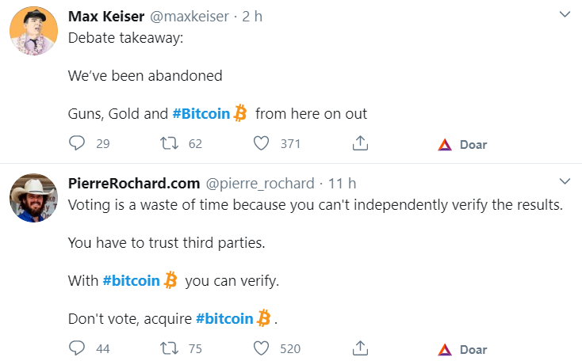Open the @pierre_rochard handle link
This screenshot has width=582, height=361.
tap(259, 184)
